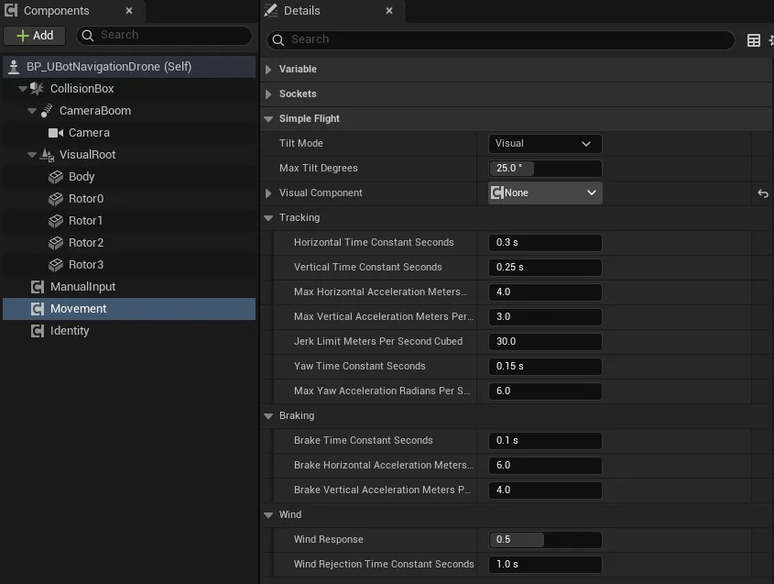Click the Camera component icon
Viewport: 774px width, 584px height.
(x=56, y=133)
